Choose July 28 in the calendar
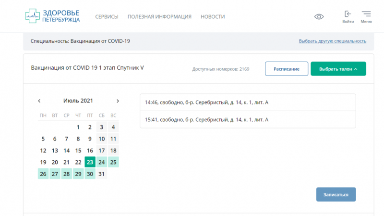This screenshot has width=384, height=216. click(x=66, y=174)
